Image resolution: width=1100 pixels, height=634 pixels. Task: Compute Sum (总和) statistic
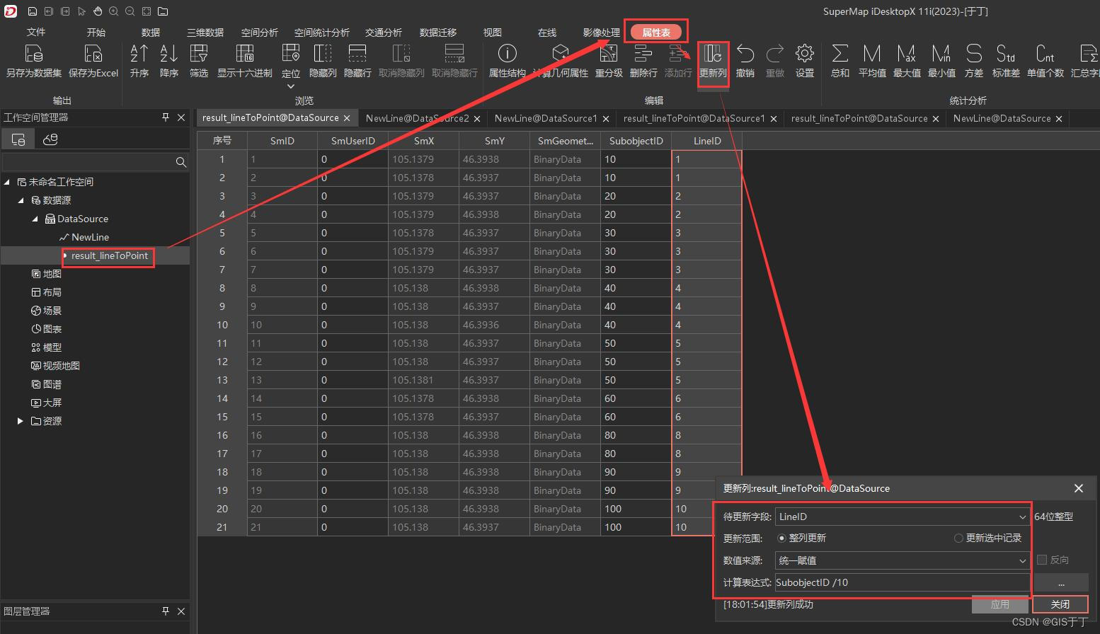[x=840, y=54]
